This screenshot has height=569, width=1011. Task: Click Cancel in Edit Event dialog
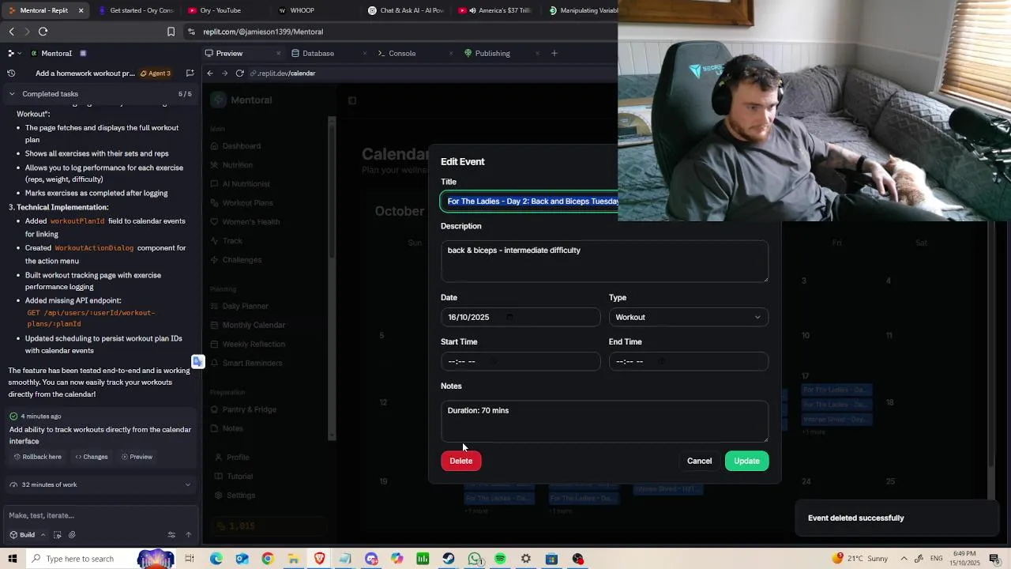click(699, 461)
